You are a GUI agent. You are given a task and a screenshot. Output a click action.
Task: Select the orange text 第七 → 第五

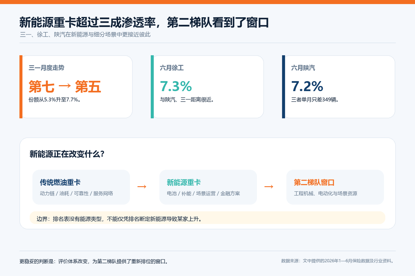point(65,87)
